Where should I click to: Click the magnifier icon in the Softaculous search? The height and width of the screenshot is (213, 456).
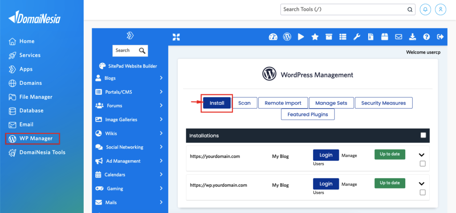(x=142, y=51)
